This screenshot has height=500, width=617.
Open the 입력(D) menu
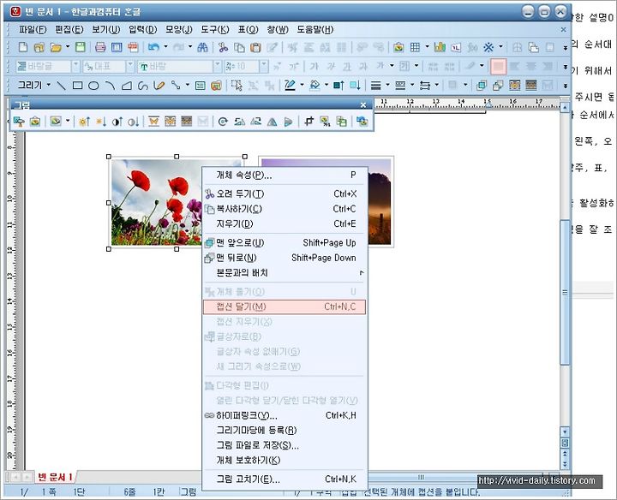click(x=142, y=29)
